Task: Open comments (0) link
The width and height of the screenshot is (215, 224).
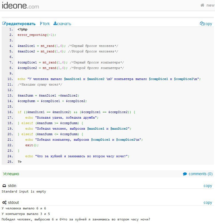Action: pyautogui.click(x=201, y=174)
